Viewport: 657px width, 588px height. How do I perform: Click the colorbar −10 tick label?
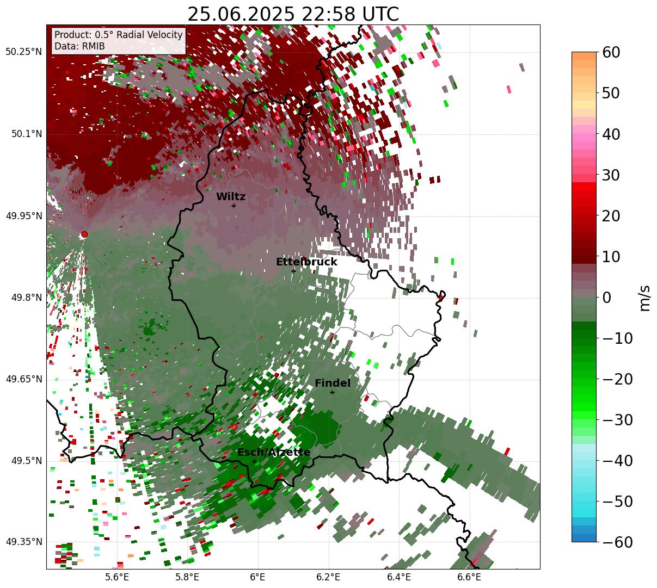(617, 338)
